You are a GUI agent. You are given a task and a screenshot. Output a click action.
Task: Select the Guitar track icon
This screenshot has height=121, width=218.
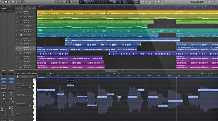click(x=21, y=40)
